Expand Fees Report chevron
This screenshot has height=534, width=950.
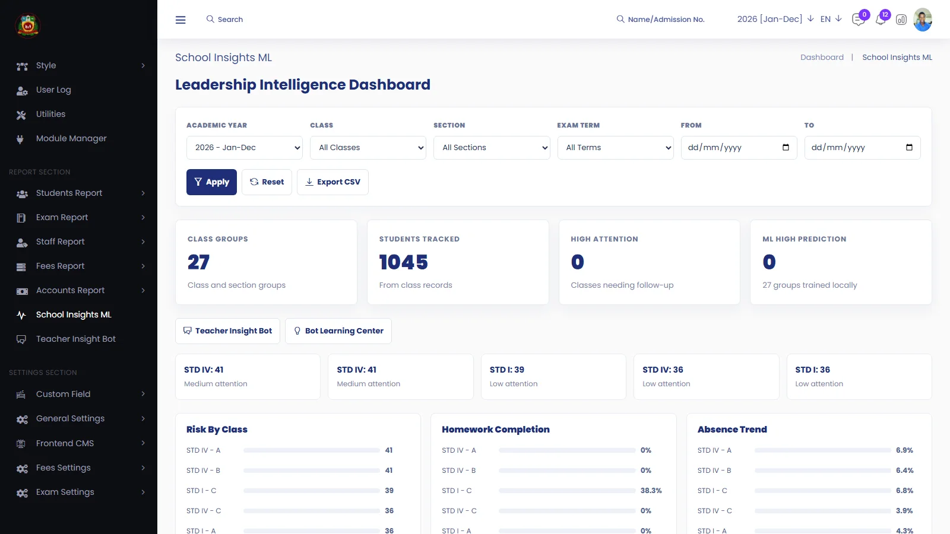coord(143,266)
